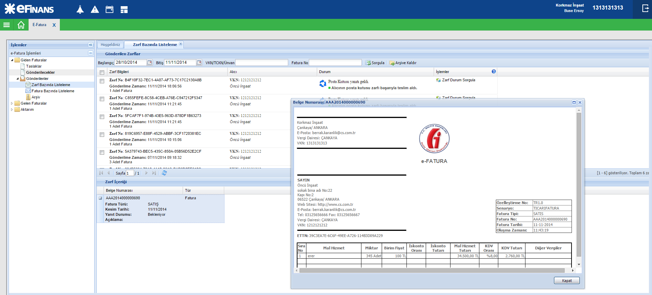The height and width of the screenshot is (295, 652).
Task: Go to the home page icon
Action: (x=21, y=25)
